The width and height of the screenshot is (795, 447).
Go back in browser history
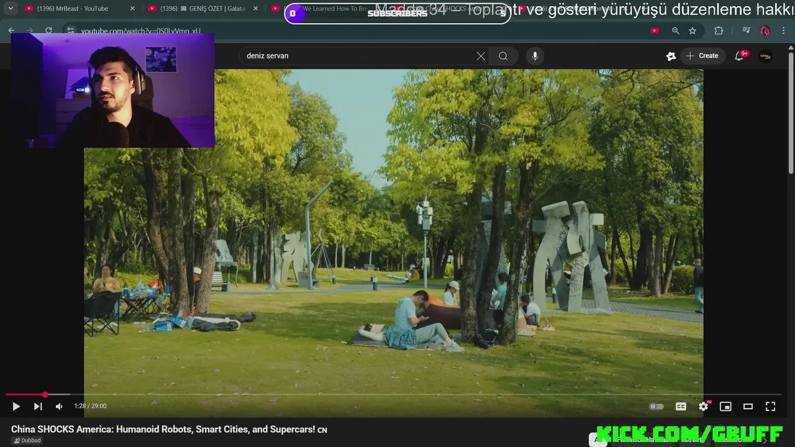[12, 30]
